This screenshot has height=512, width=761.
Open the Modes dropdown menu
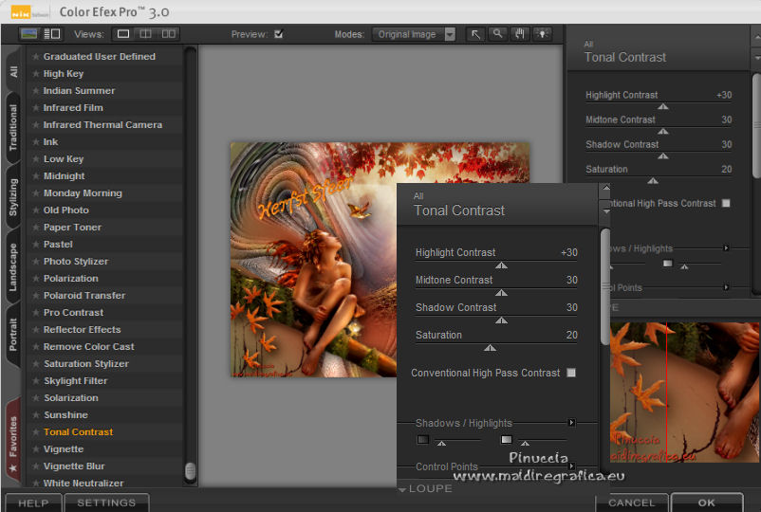point(450,34)
